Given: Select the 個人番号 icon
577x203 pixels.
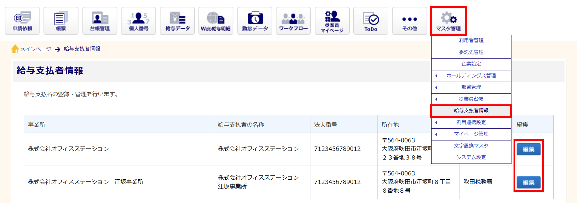Looking at the screenshot, I should click(x=138, y=21).
